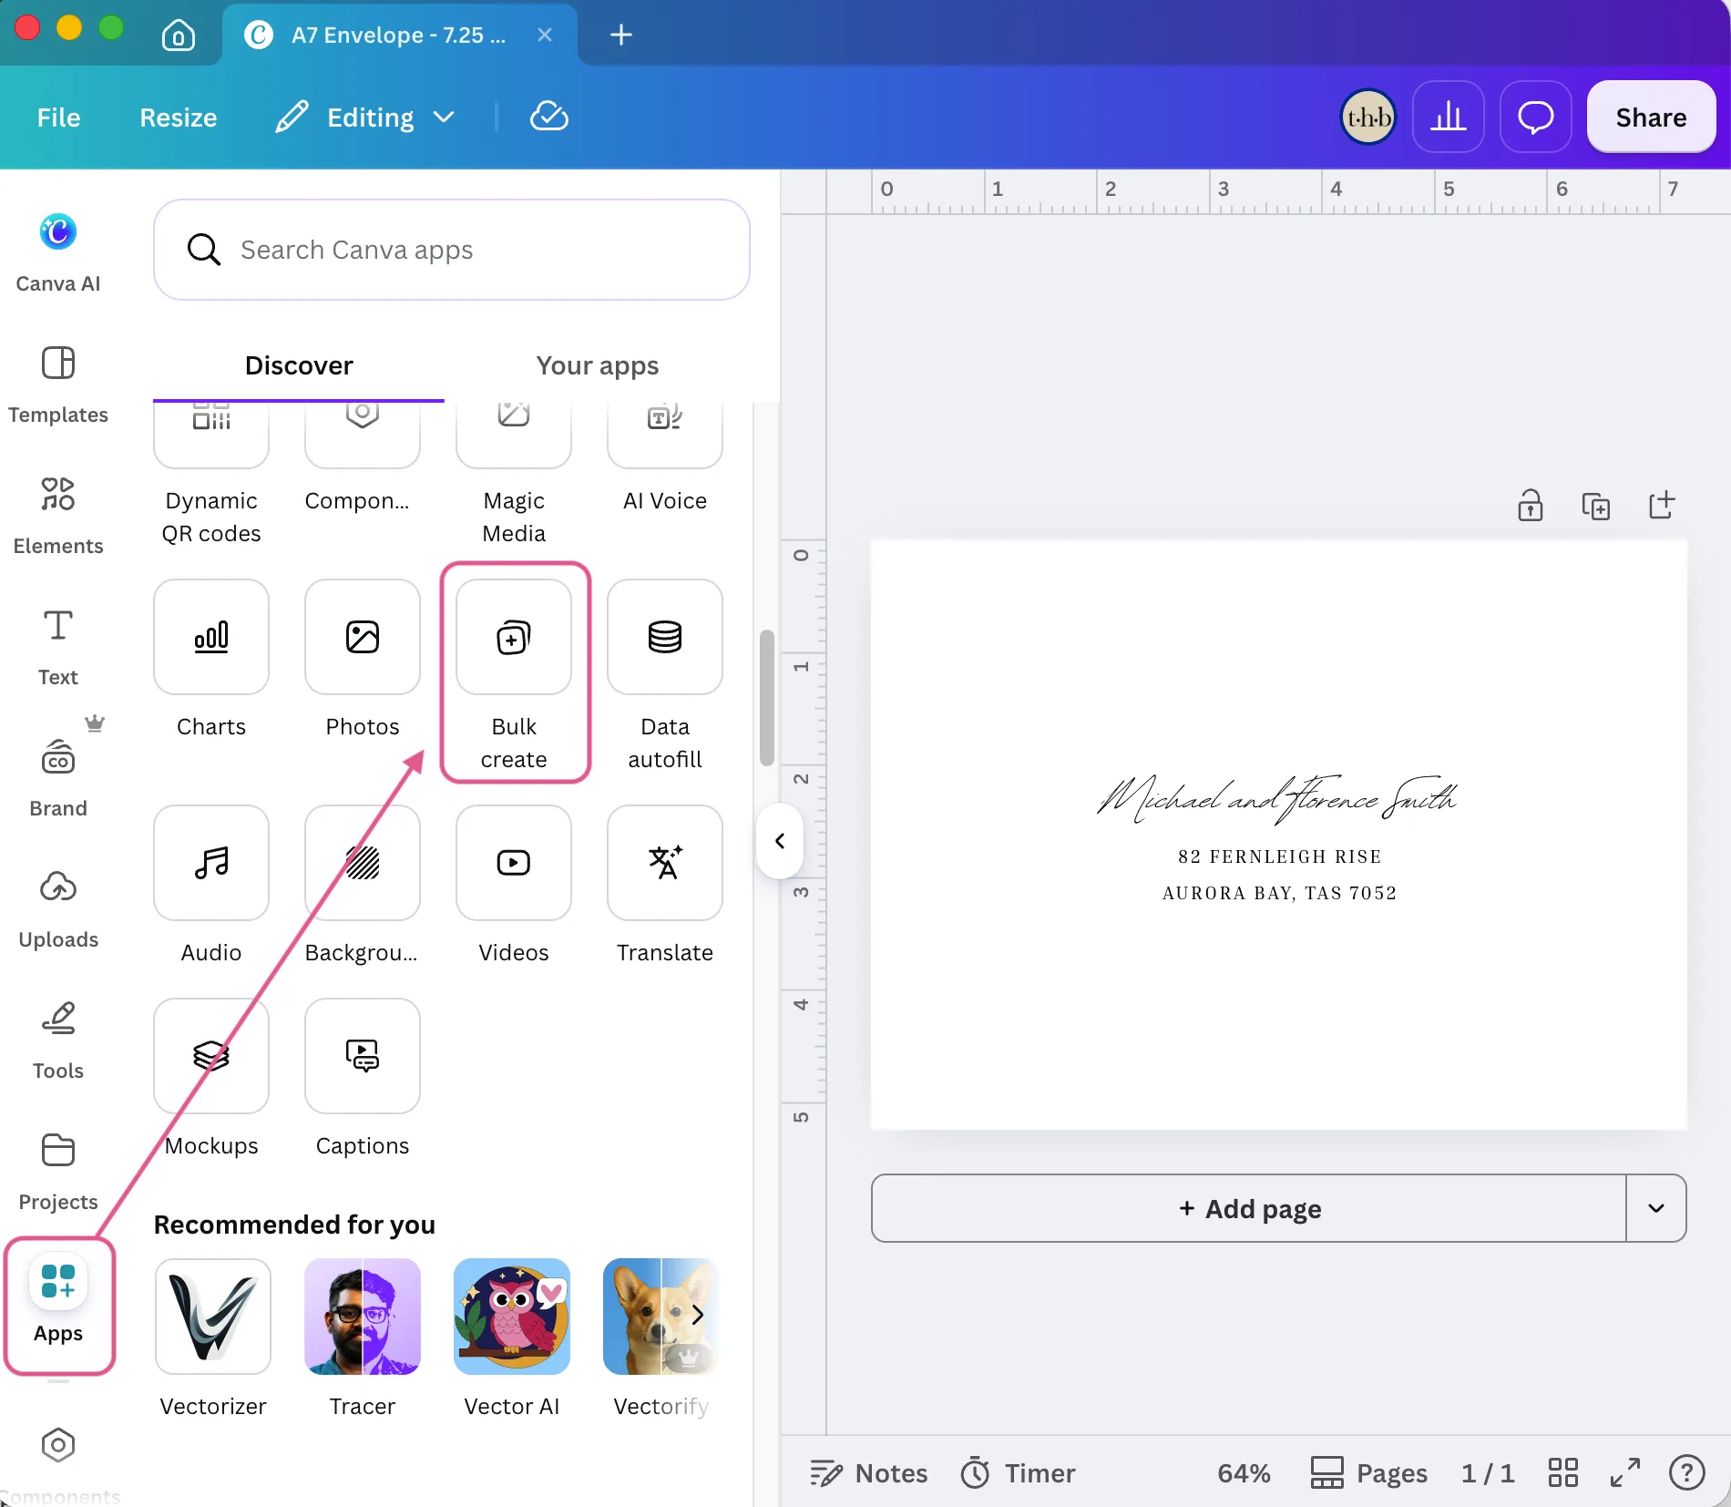Screen dimensions: 1731x1507
Task: Open the Magic Media app
Action: click(514, 474)
